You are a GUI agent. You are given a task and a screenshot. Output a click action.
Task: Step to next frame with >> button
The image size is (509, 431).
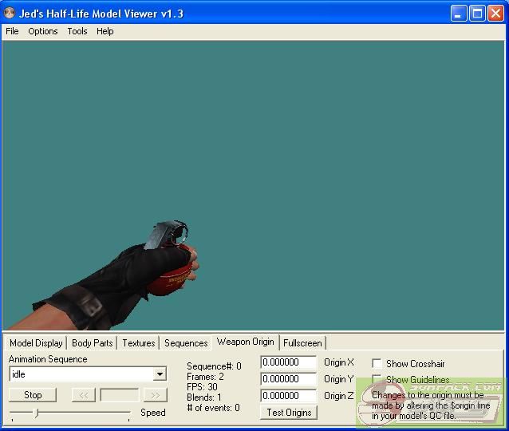[x=156, y=395]
